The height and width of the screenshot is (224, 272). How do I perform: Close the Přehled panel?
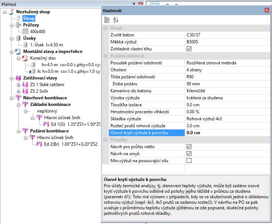coord(141,4)
